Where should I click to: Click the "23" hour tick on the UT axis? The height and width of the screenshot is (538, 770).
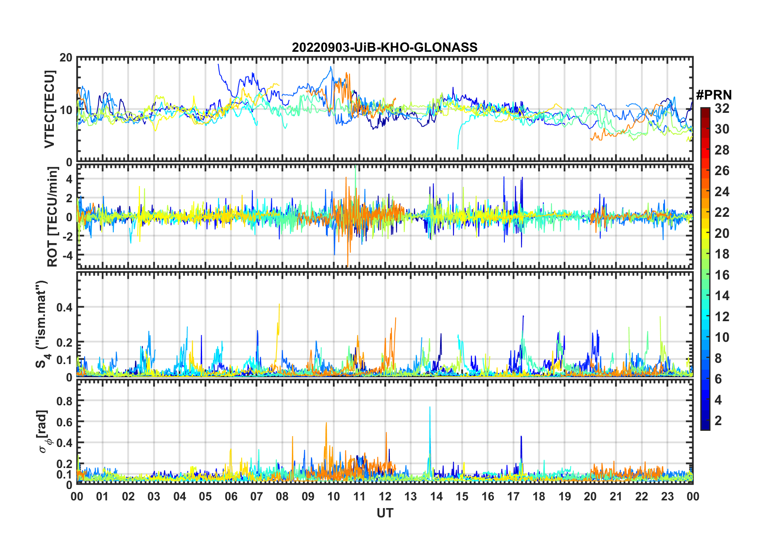[x=668, y=497]
